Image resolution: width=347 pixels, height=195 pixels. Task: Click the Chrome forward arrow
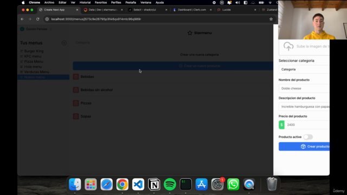click(x=30, y=19)
